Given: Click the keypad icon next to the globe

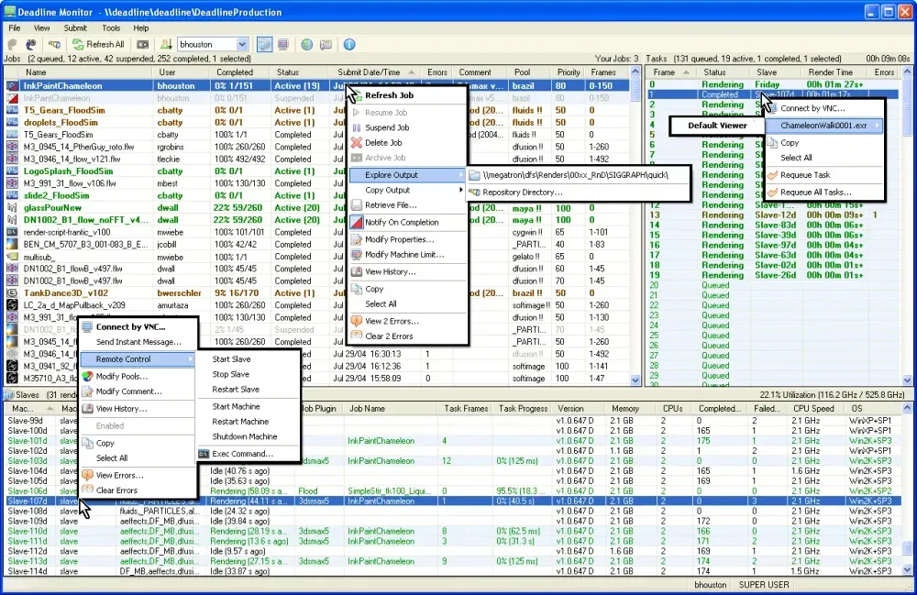Looking at the screenshot, I should pos(326,44).
